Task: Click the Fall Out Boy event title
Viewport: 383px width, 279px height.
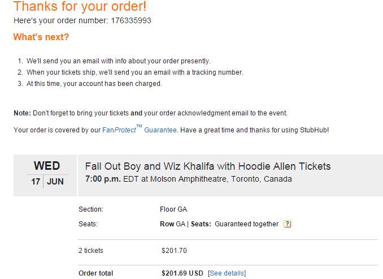Action: pos(208,166)
